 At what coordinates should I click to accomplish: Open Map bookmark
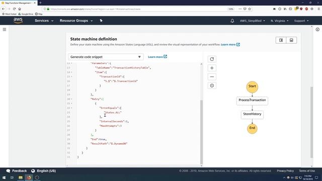(x=39, y=14)
